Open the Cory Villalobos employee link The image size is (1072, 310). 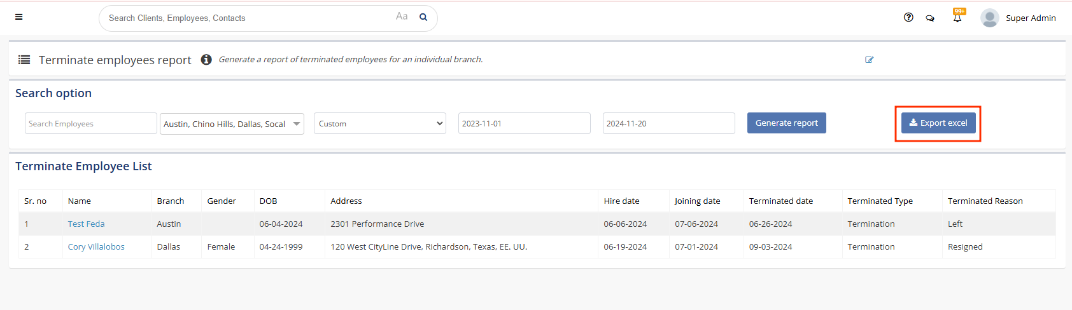click(96, 247)
